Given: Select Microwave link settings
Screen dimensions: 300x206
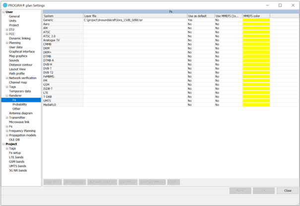Looking at the screenshot, I should 19,122.
